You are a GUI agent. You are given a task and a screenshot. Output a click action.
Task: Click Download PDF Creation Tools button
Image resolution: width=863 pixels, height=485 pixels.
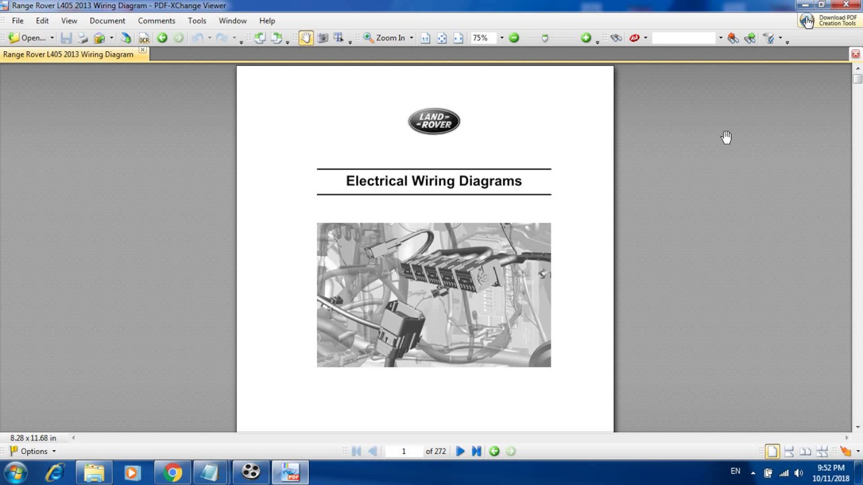tap(829, 21)
